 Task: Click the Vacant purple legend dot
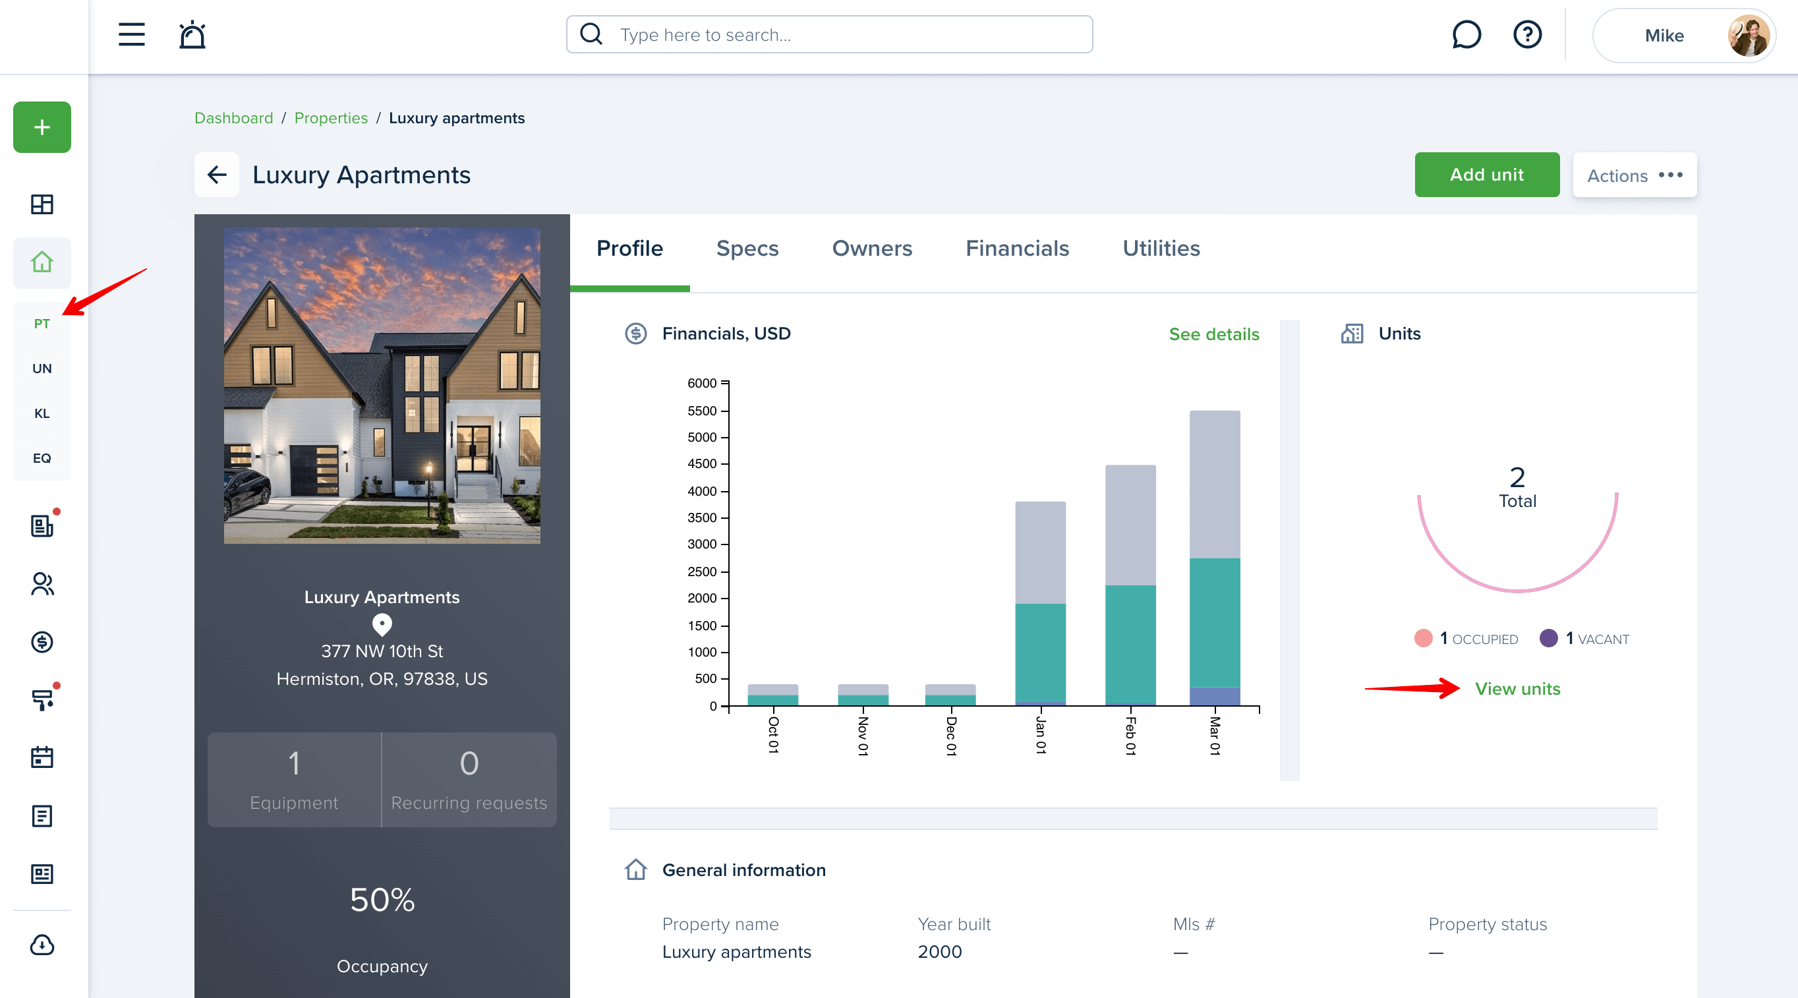coord(1548,638)
